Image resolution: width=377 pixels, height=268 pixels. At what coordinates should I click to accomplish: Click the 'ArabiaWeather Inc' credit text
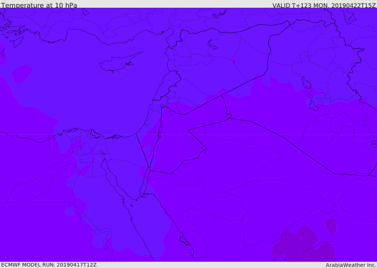pyautogui.click(x=350, y=265)
